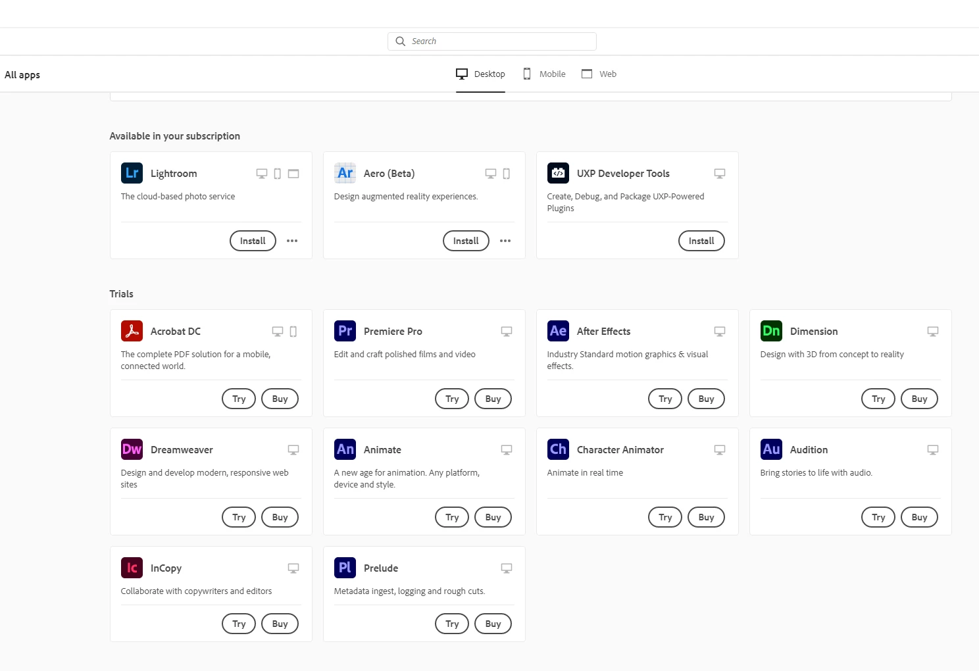The height and width of the screenshot is (671, 979).
Task: Click Lightroom's desktop platform icon
Action: pyautogui.click(x=262, y=174)
